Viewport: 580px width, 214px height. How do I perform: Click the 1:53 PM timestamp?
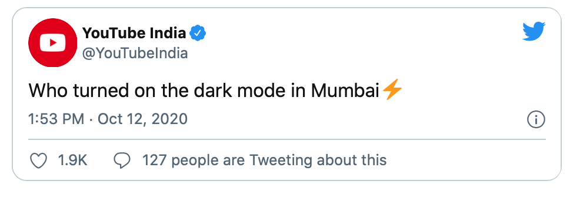(56, 119)
